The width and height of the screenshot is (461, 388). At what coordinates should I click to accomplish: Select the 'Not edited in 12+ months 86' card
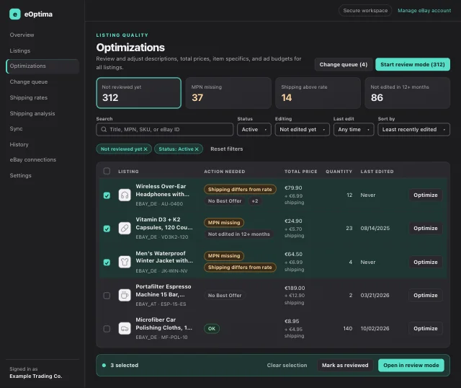(407, 93)
